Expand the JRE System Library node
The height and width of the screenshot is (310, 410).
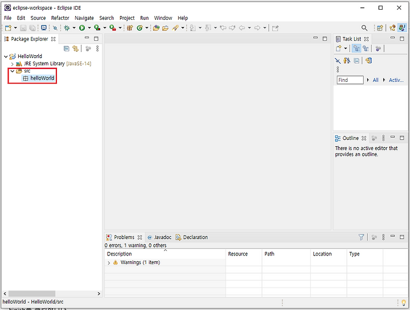12,64
